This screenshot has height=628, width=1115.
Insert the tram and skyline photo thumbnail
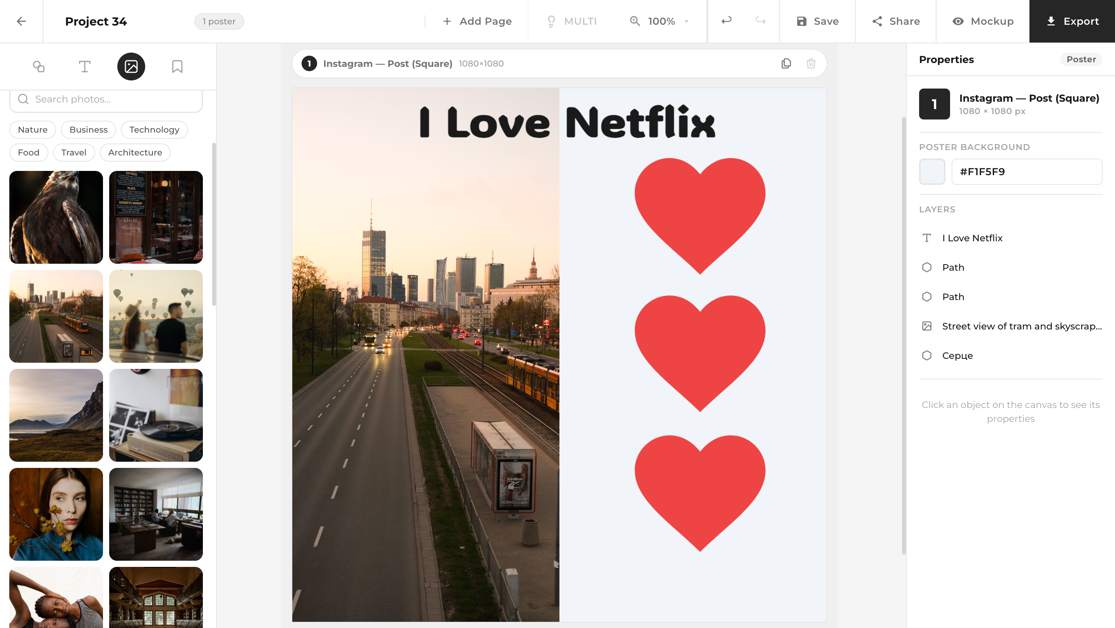pos(56,316)
